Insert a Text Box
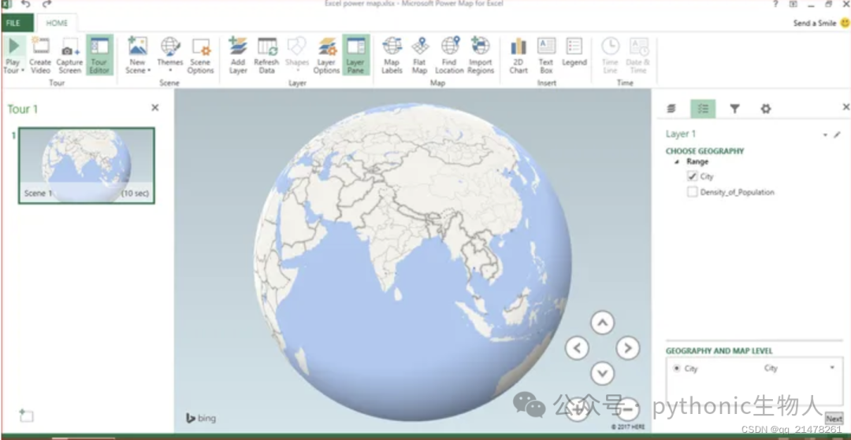 [546, 55]
